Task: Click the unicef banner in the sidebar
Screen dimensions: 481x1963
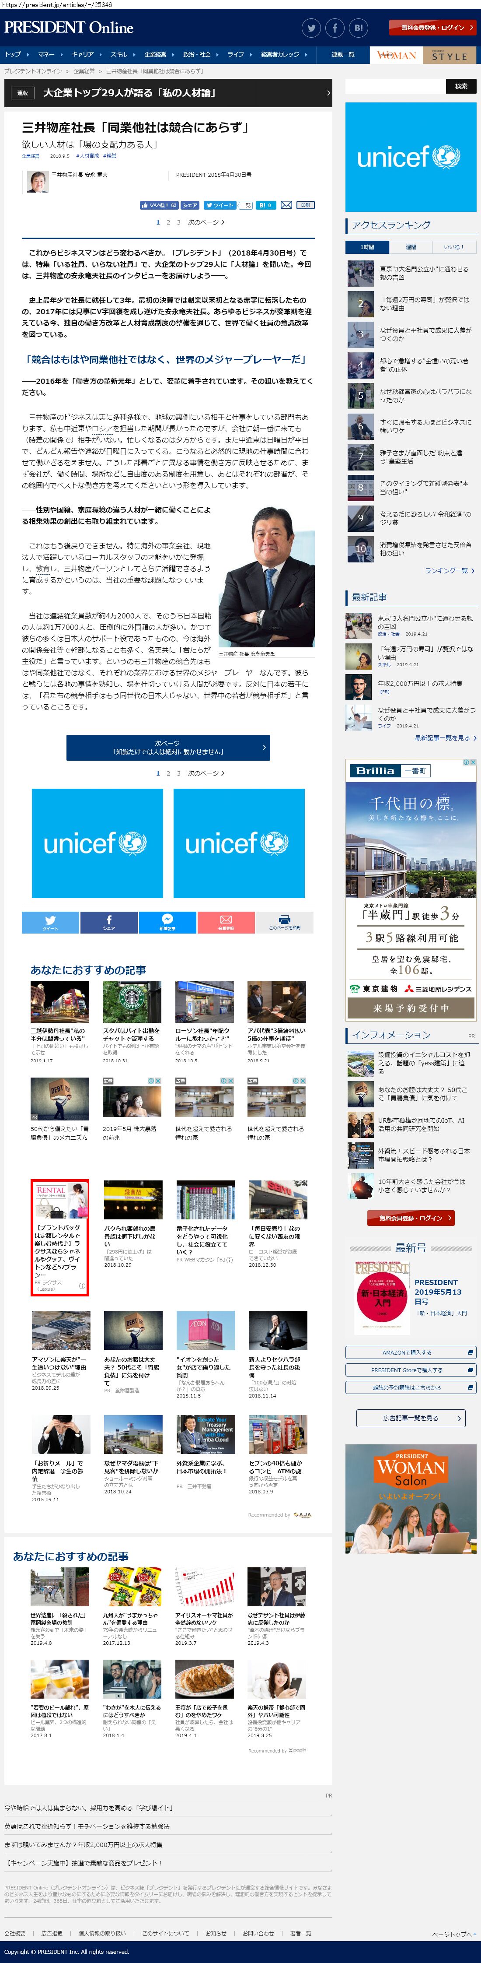Action: coord(411,157)
